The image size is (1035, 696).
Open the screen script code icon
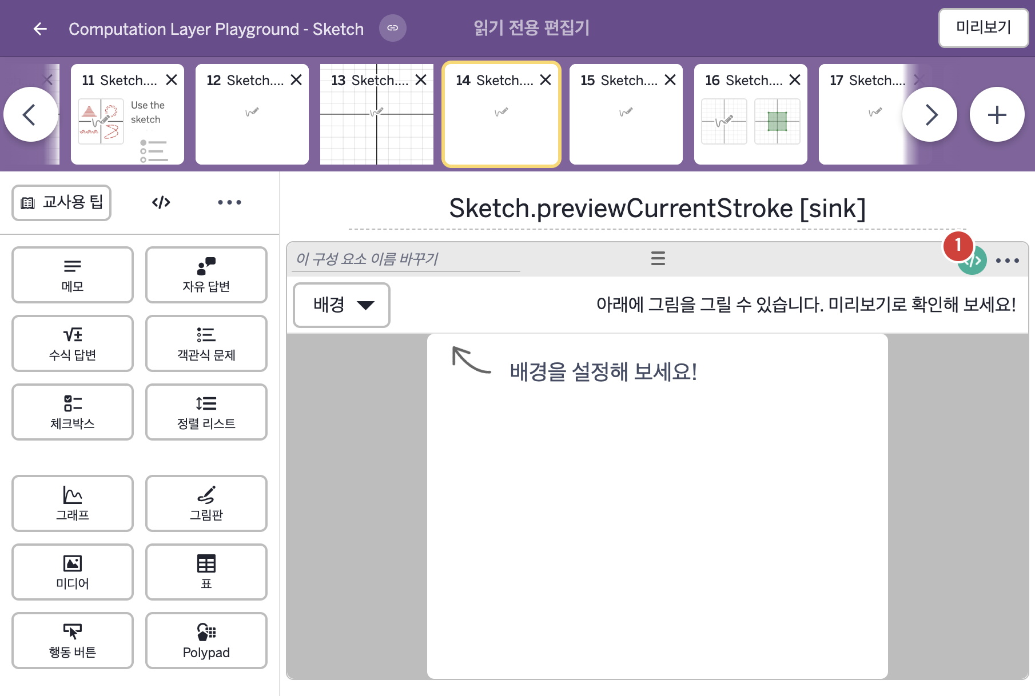point(161,202)
